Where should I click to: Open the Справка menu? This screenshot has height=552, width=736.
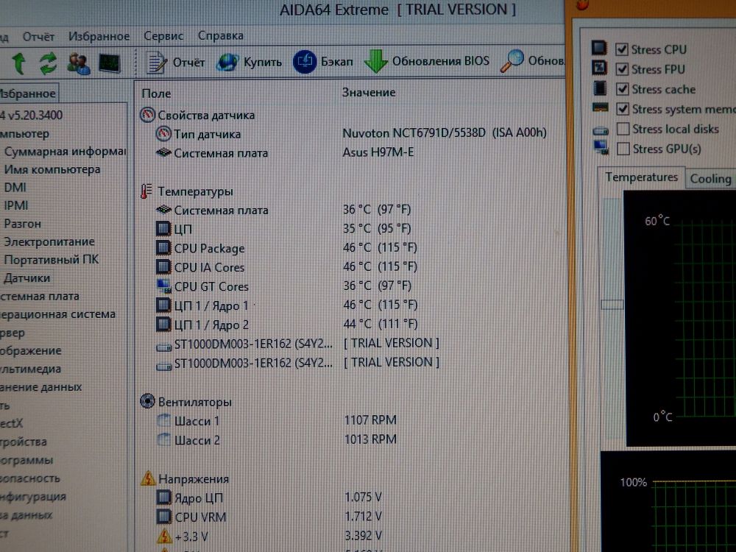tap(221, 35)
